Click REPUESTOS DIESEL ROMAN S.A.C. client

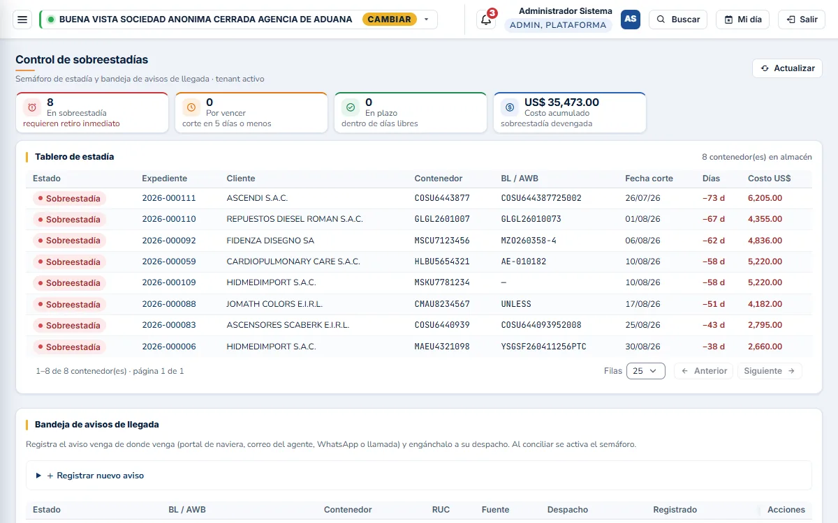pyautogui.click(x=295, y=220)
